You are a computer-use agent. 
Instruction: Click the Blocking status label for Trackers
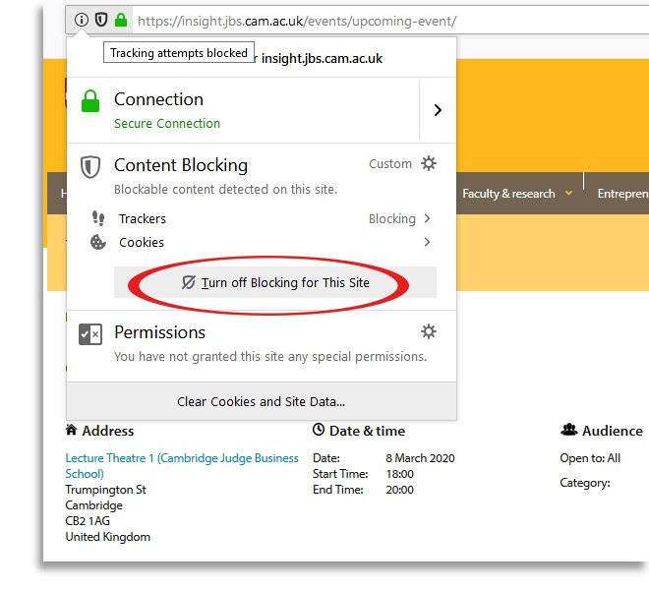(x=392, y=218)
